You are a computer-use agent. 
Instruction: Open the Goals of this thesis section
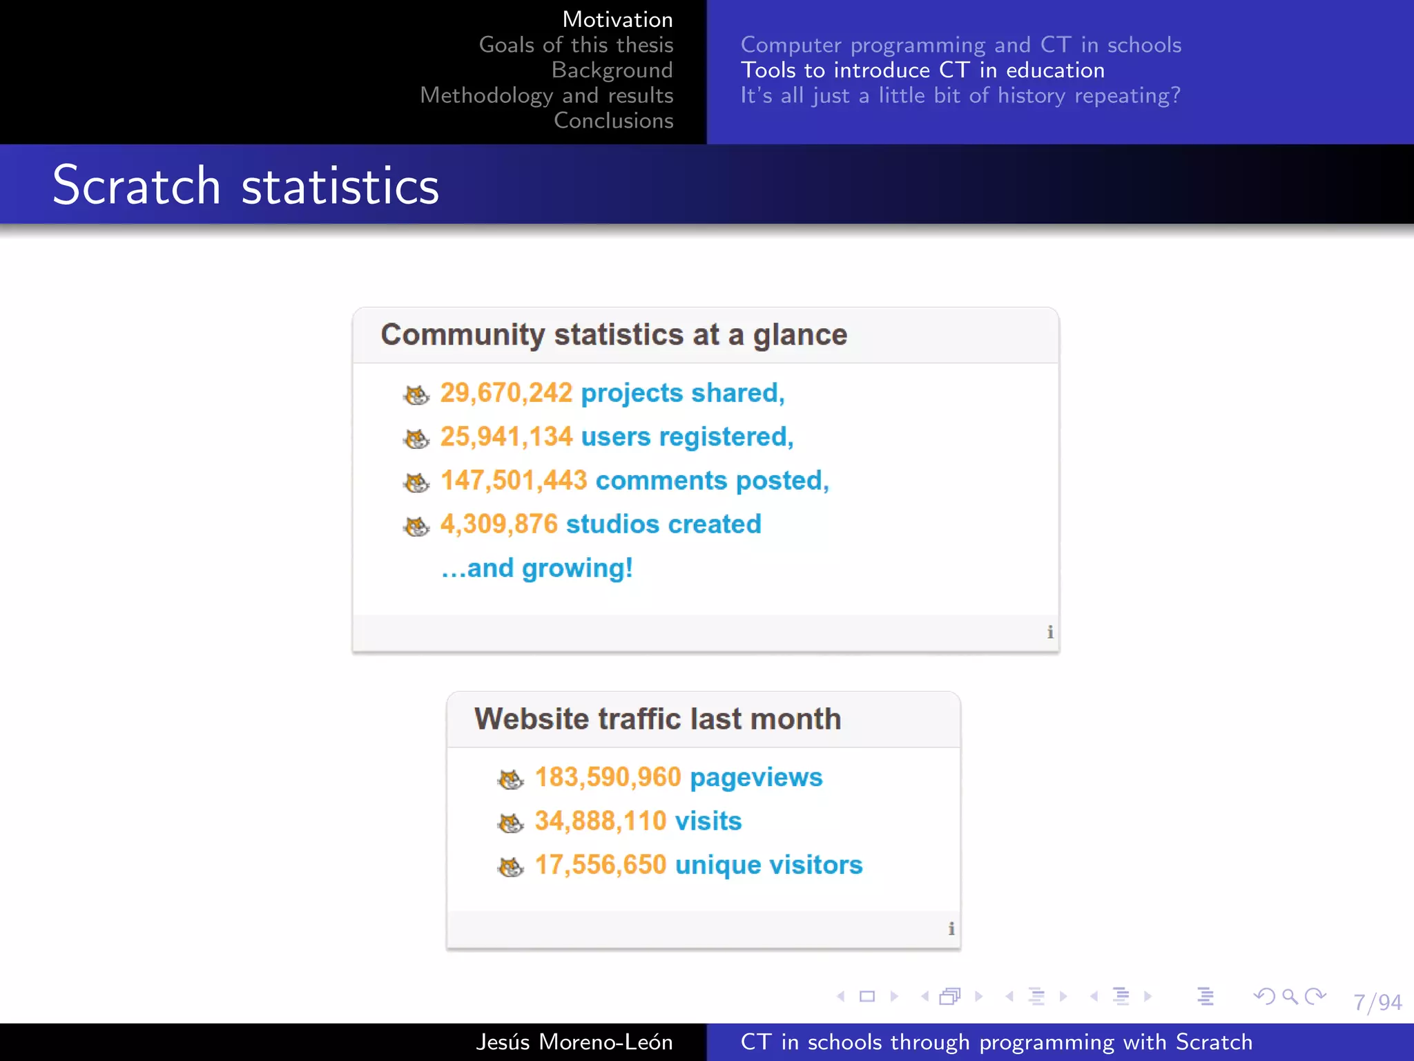coord(577,45)
